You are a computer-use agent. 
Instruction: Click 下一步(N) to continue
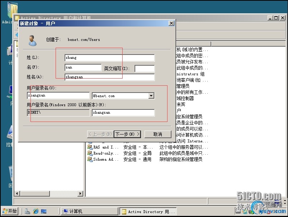pos(127,134)
